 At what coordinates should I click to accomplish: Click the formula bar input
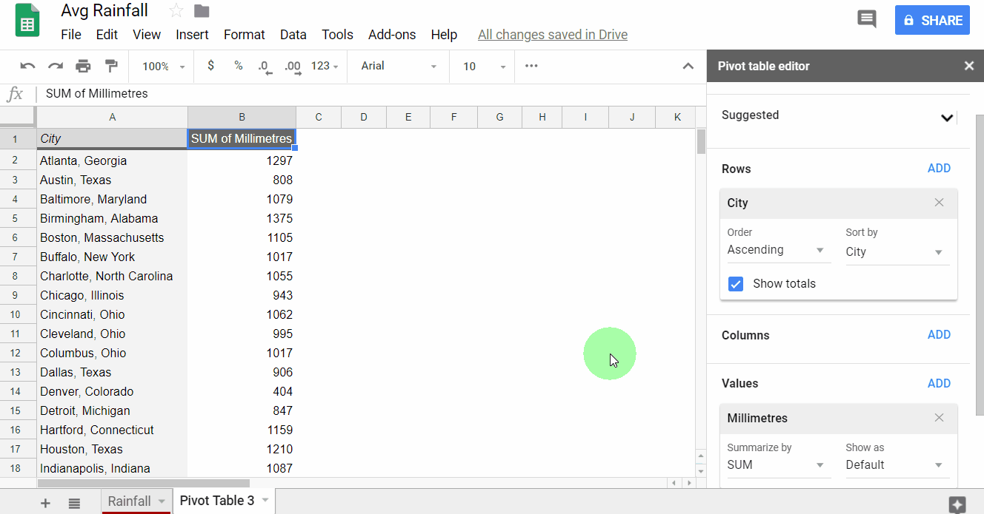pos(370,94)
